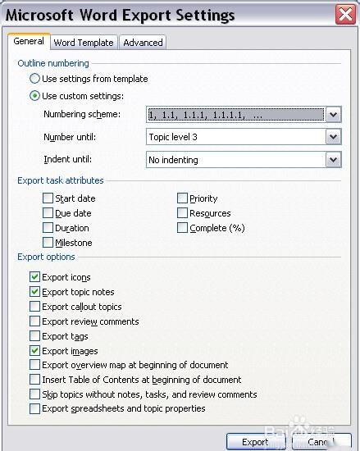This screenshot has height=451, width=360.
Task: Click the Cancel button
Action: pyautogui.click(x=321, y=442)
